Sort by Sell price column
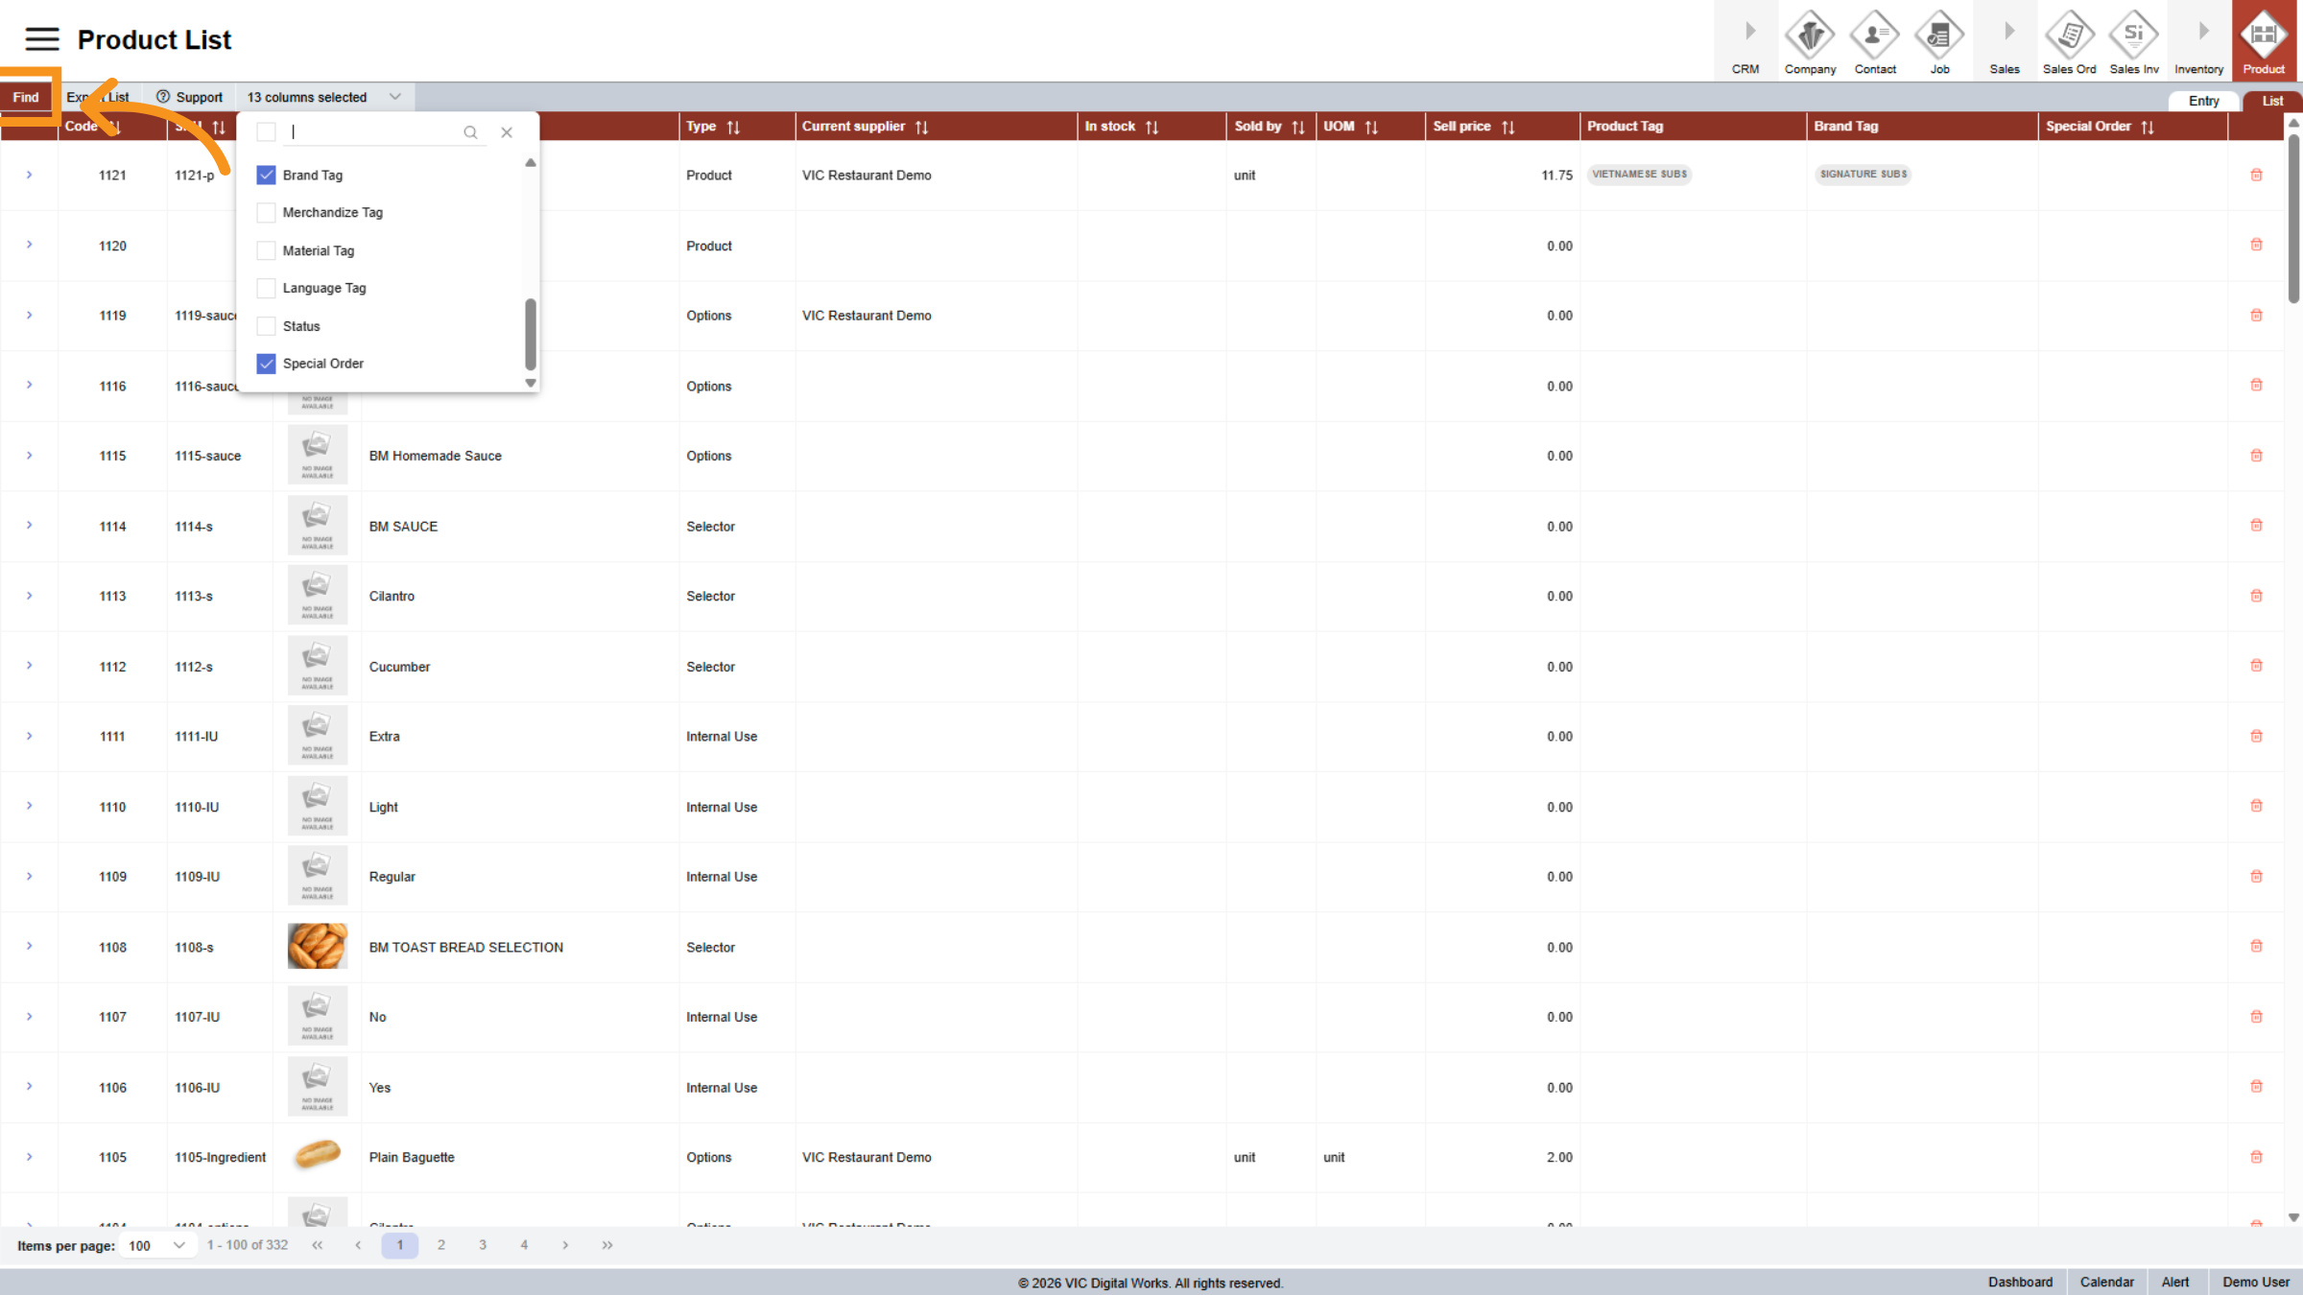 point(1508,127)
